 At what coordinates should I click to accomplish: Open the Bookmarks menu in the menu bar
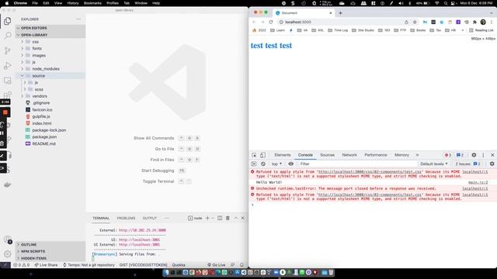pos(92,3)
